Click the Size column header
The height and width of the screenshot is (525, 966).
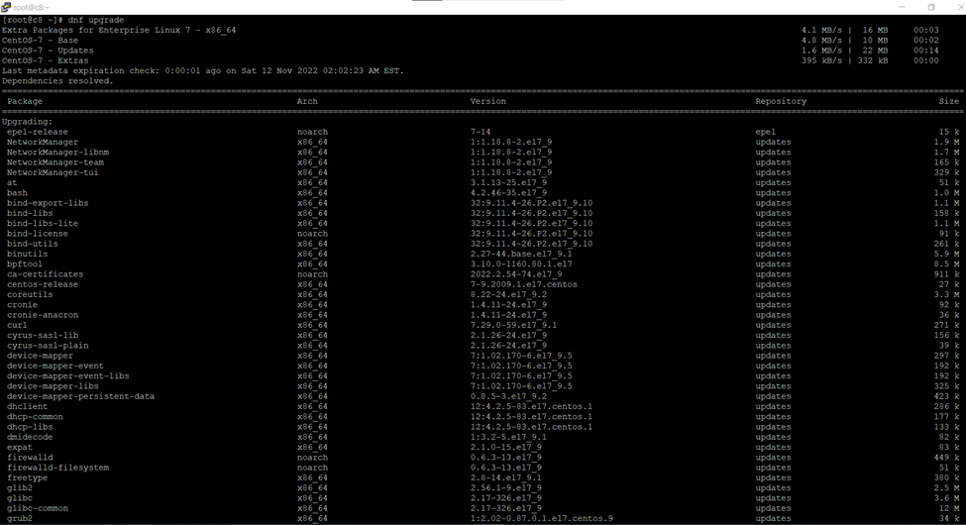[948, 101]
